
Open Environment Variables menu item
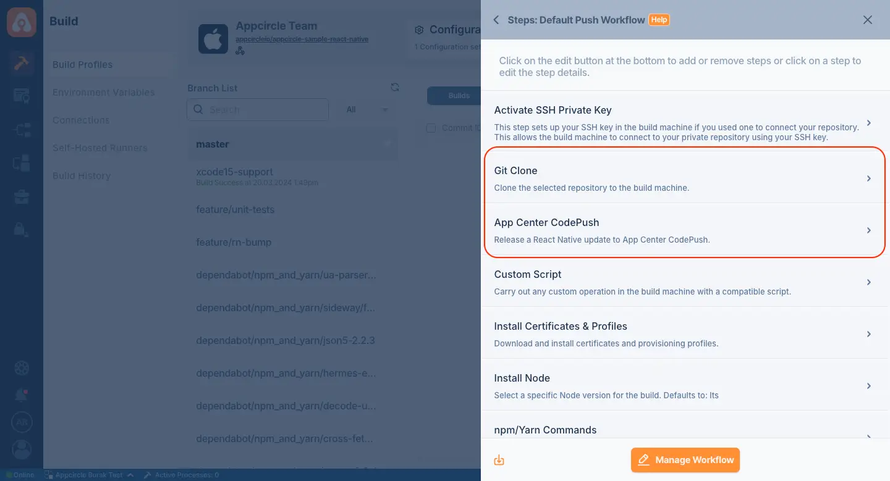pos(104,93)
